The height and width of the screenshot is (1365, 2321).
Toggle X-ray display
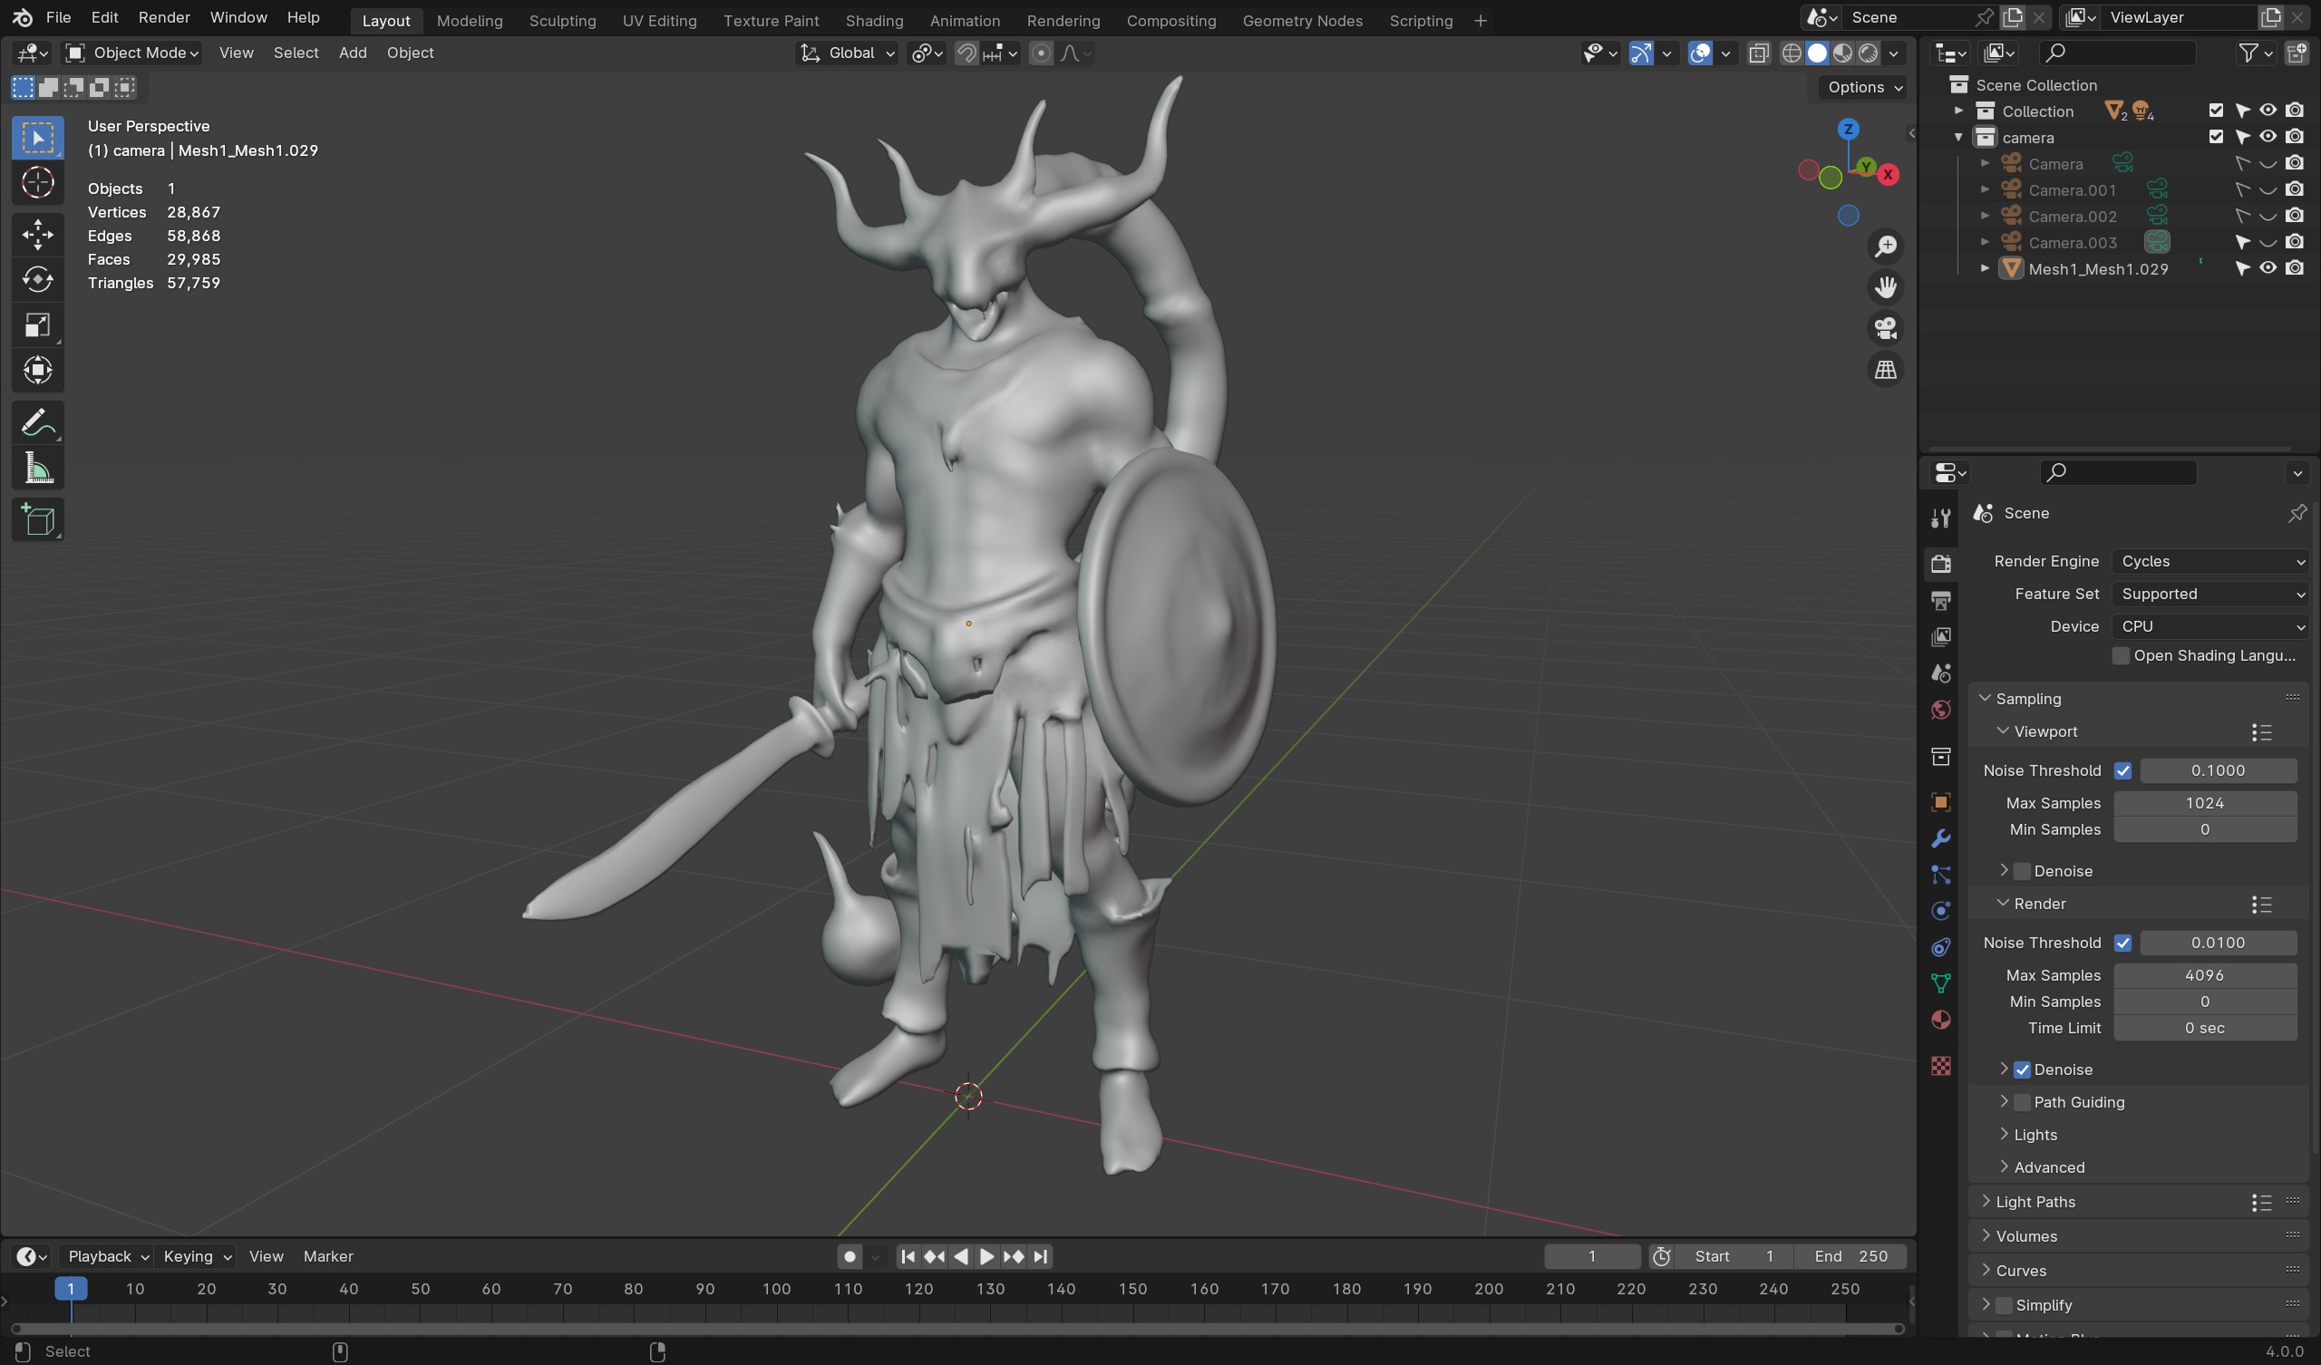(1757, 53)
